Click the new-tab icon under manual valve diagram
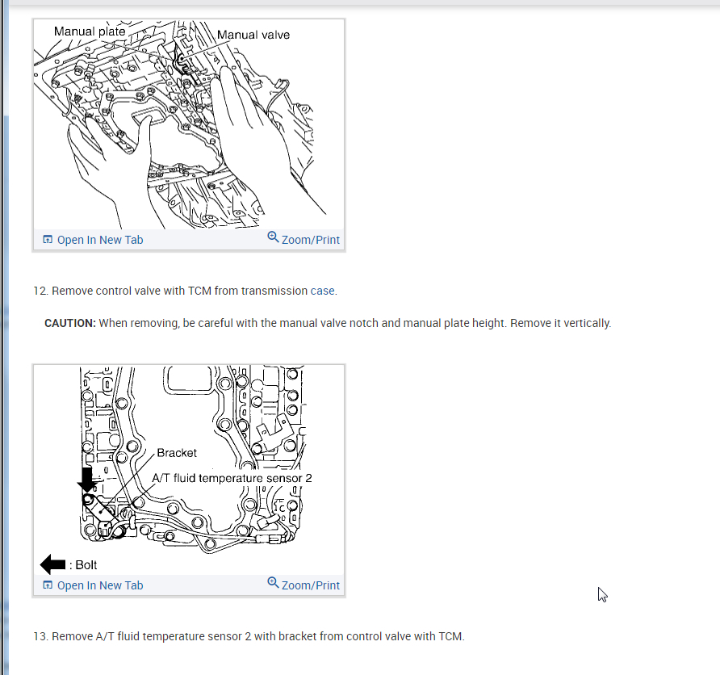 click(x=48, y=239)
